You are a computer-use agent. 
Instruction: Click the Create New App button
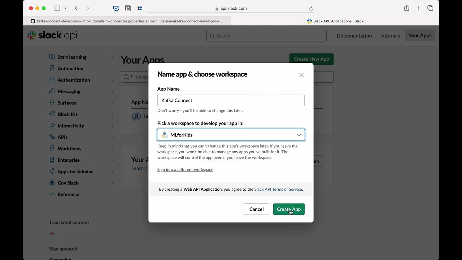[311, 59]
